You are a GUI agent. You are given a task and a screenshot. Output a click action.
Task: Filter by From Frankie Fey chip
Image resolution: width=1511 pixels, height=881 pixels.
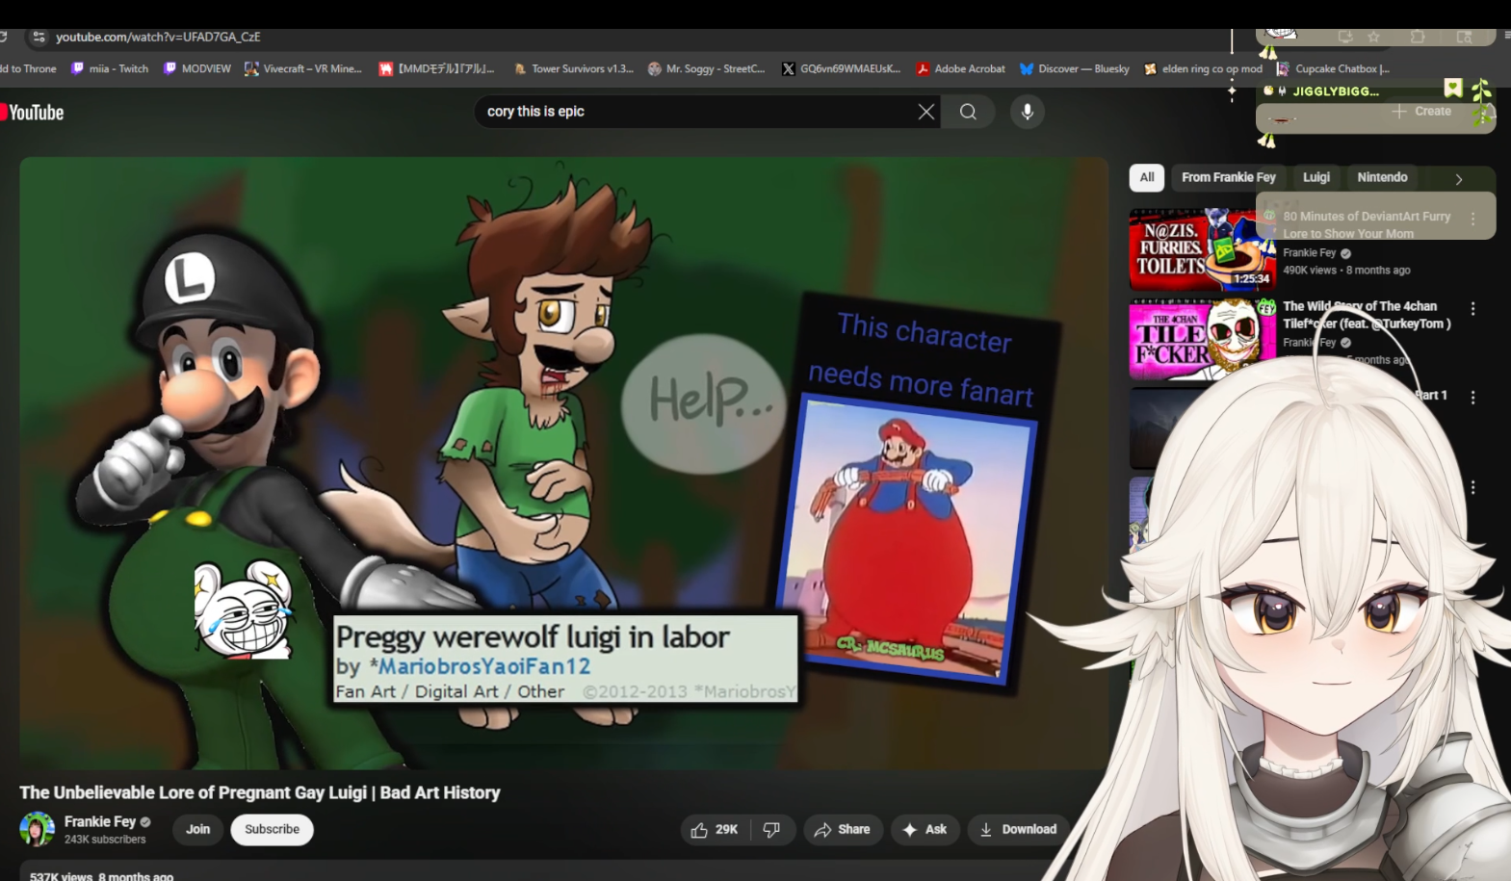[1229, 177]
